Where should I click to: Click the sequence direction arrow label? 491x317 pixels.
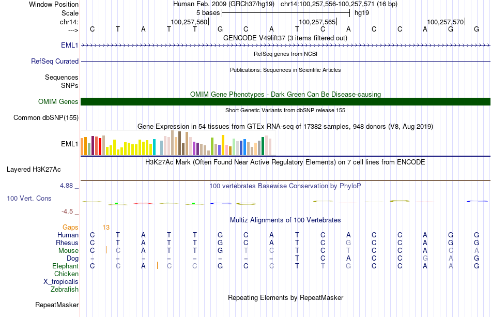click(73, 30)
